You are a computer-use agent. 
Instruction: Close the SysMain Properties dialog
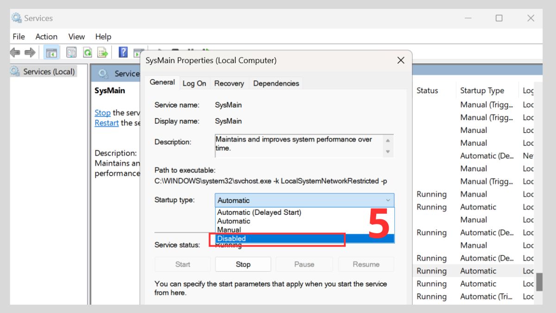click(x=401, y=60)
